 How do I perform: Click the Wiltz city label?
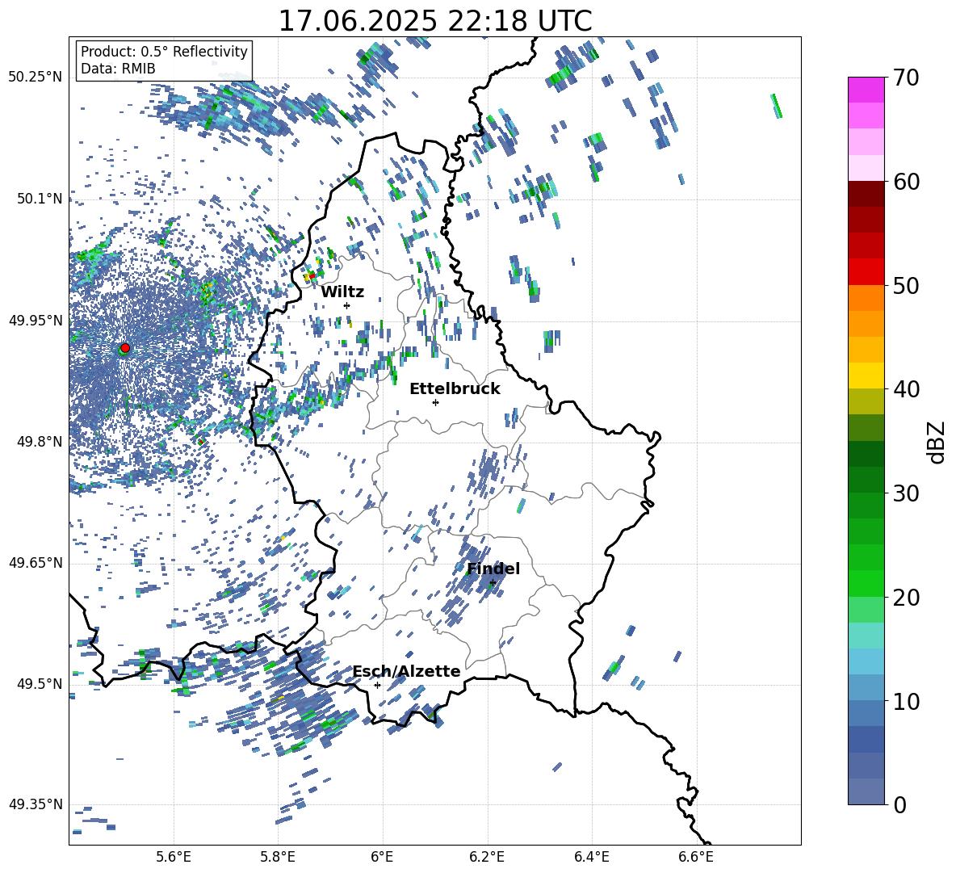(342, 292)
